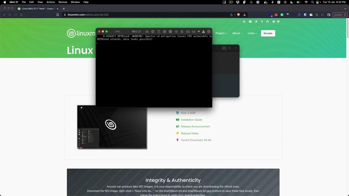Open the GitHub icon in the Linux Mint header
This screenshot has height=196, width=349.
(x=267, y=22)
